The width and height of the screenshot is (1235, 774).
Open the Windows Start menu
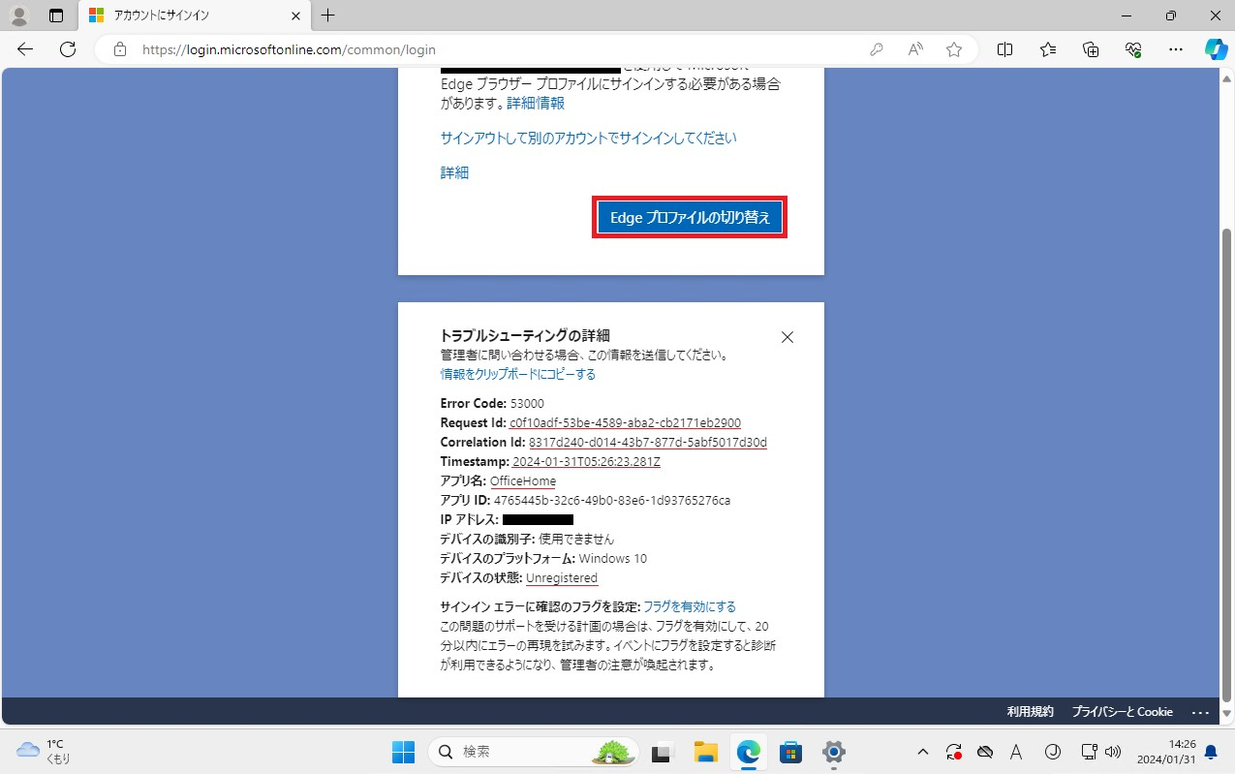403,752
